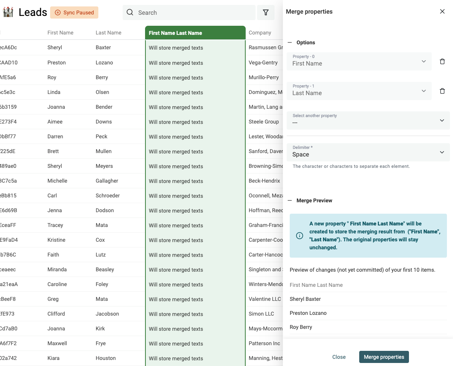
Task: Click the search magnifier icon
Action: (130, 13)
